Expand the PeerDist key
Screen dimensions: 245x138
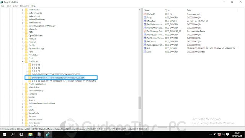(x=23, y=39)
